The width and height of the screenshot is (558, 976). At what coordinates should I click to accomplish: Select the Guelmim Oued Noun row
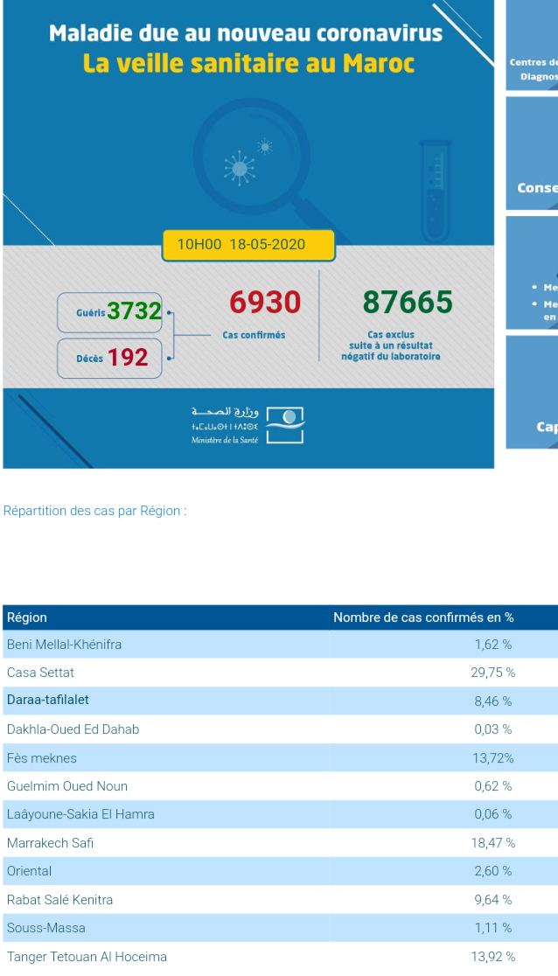280,785
